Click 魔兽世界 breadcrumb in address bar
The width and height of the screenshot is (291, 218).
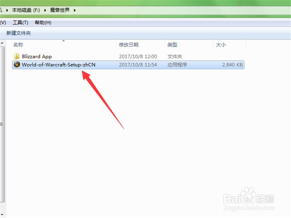pyautogui.click(x=60, y=10)
